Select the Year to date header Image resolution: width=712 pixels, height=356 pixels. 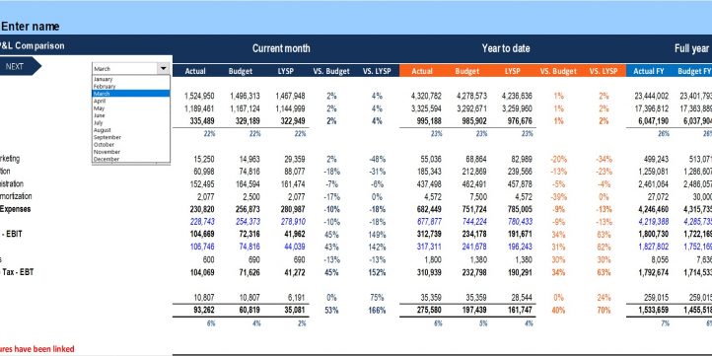[x=506, y=48]
